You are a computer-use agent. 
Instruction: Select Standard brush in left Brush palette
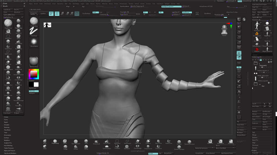click(18, 31)
